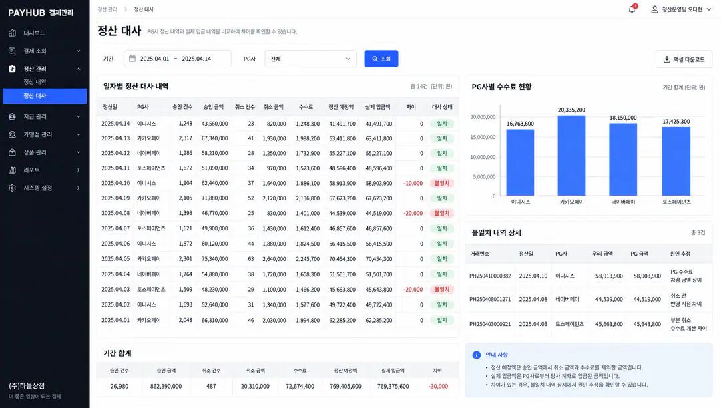Viewport: 721px width, 408px height.
Task: Click transaction number PH250410000382
Action: point(490,276)
